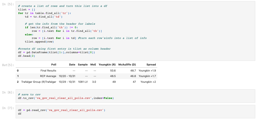Image resolution: width=258 pixels, height=120 pixels.
Task: Click inside the In [6] code cell
Action: click(135, 96)
